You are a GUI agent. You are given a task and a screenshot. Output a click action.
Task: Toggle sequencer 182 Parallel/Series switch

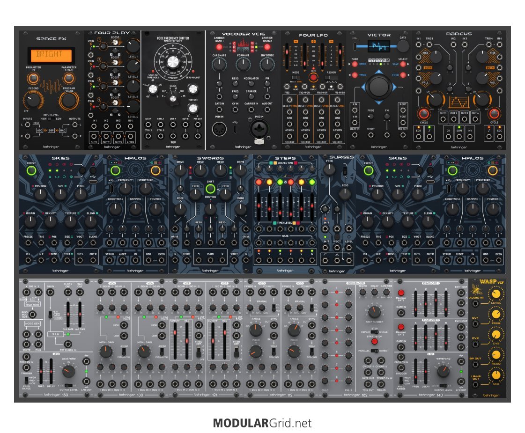coord(374,351)
